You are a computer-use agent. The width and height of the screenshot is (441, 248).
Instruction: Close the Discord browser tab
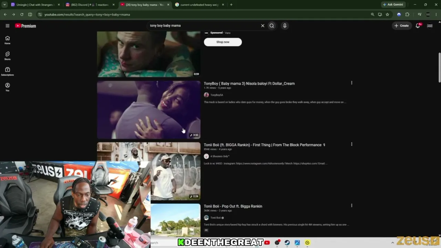113,5
